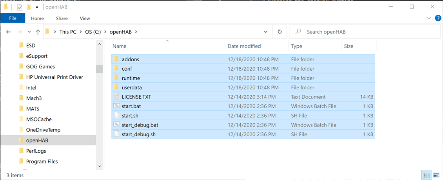The image size is (443, 180).
Task: Open the Share ribbon tab
Action: pos(62,18)
